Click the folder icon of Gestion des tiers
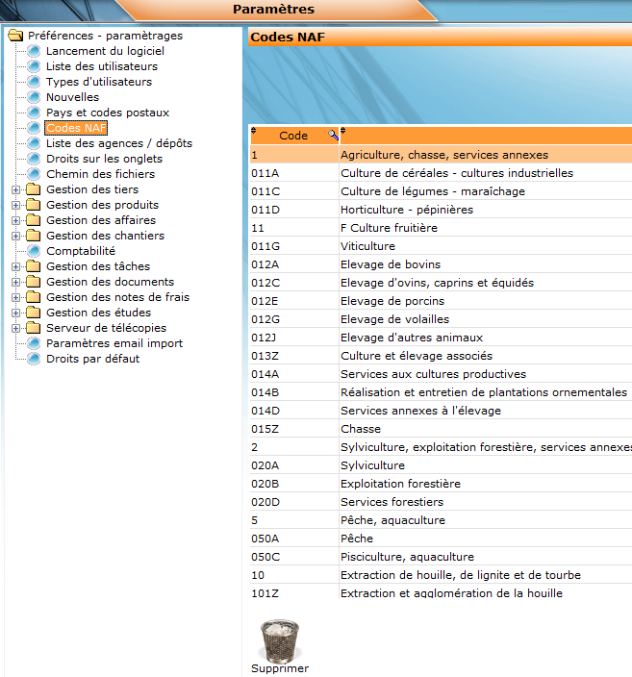The height and width of the screenshot is (677, 632). tap(34, 189)
